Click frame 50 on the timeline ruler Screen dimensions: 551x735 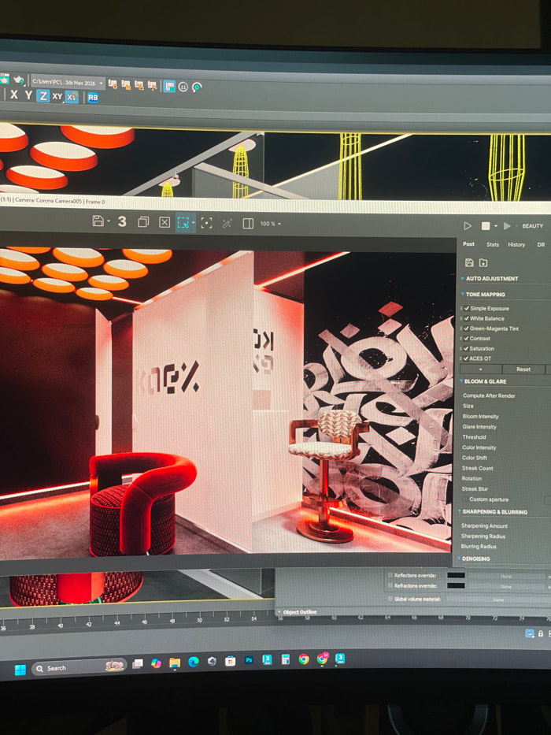click(199, 620)
